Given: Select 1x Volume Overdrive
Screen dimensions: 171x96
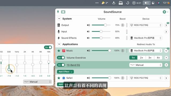Looking at the screenshot, I should click(x=133, y=58).
